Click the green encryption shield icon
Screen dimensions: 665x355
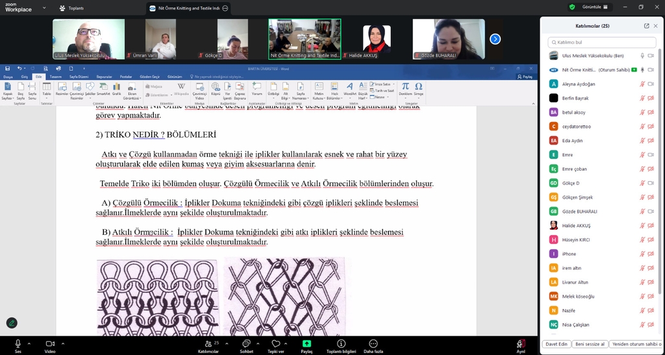click(x=572, y=7)
